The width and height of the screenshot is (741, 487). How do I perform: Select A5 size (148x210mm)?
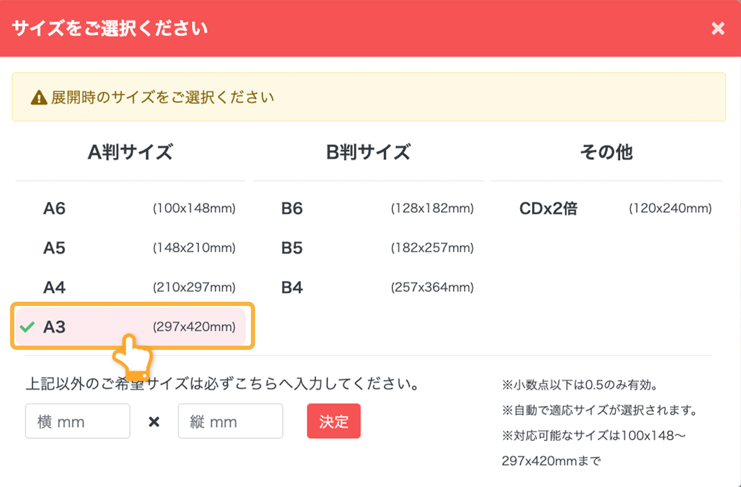(130, 248)
